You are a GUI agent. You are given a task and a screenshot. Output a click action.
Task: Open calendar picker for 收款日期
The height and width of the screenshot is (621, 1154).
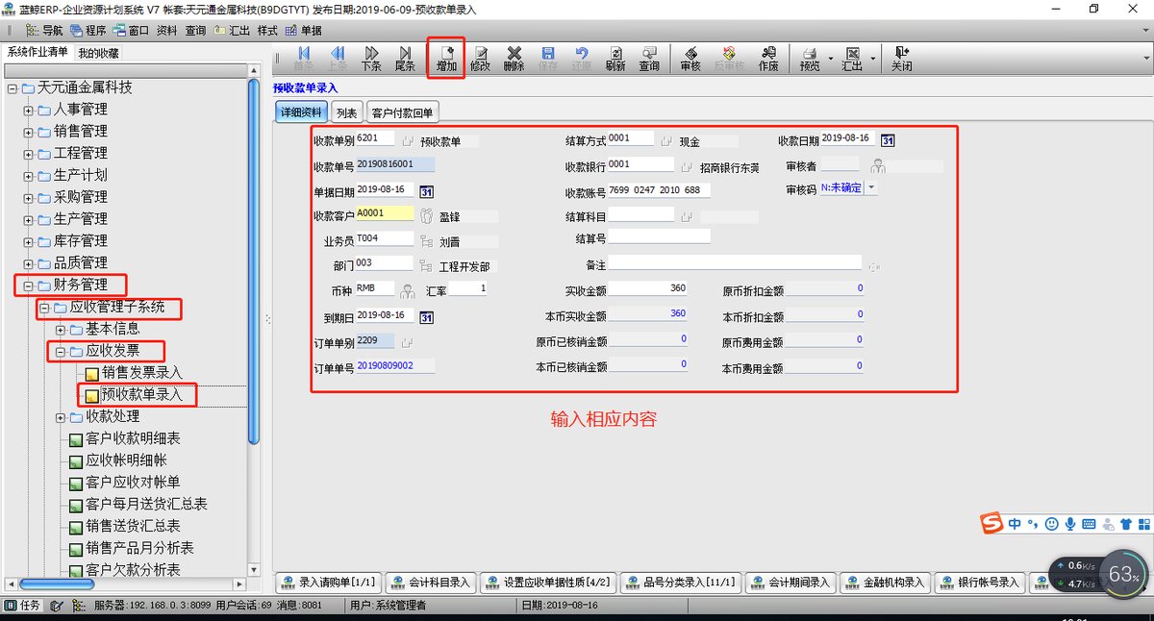click(x=888, y=140)
